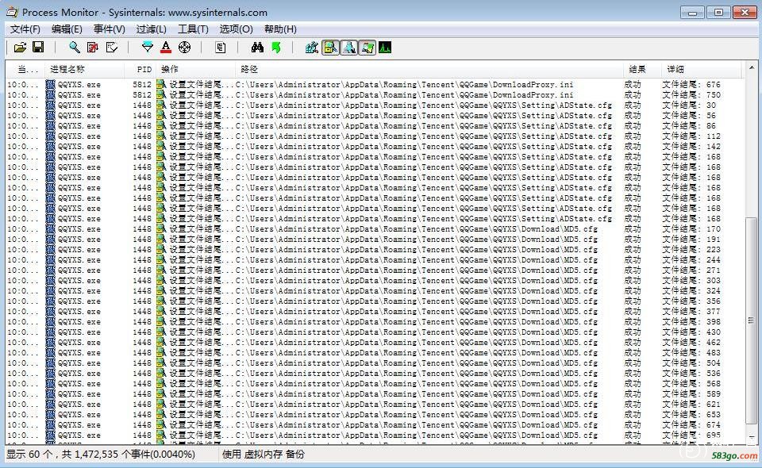Select the MD5.cfg row with 文件结尾: 653

pyautogui.click(x=374, y=415)
